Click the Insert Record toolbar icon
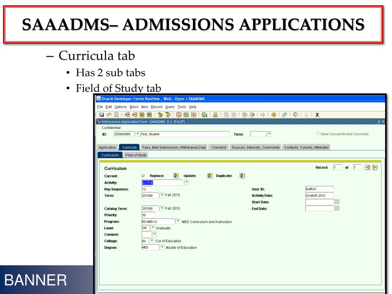This screenshot has height=294, width=392. (x=127, y=115)
